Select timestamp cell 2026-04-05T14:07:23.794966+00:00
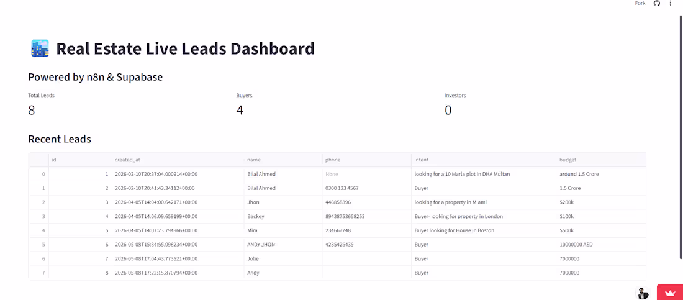 (x=178, y=230)
